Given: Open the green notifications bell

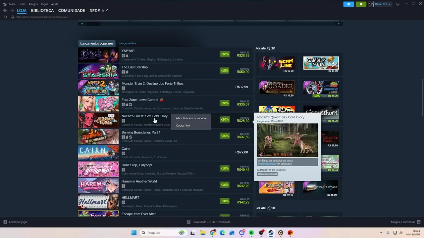Looking at the screenshot, I should pyautogui.click(x=361, y=4).
